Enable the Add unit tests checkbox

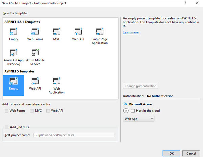[x=6, y=127]
